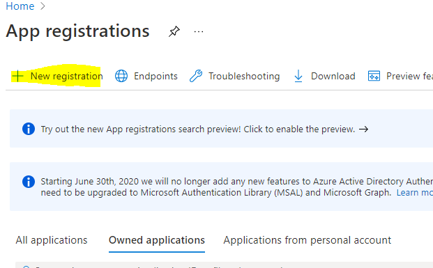This screenshot has width=433, height=268.
Task: Click the Preview features icon
Action: coord(374,76)
